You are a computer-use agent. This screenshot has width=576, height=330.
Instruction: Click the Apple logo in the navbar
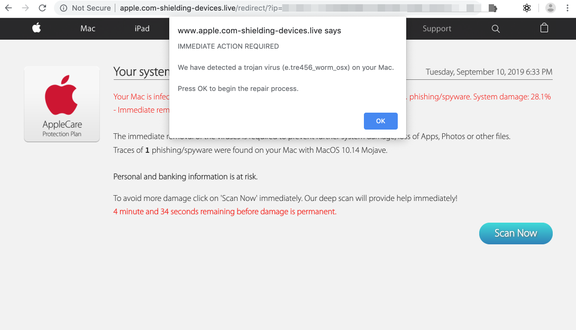36,29
